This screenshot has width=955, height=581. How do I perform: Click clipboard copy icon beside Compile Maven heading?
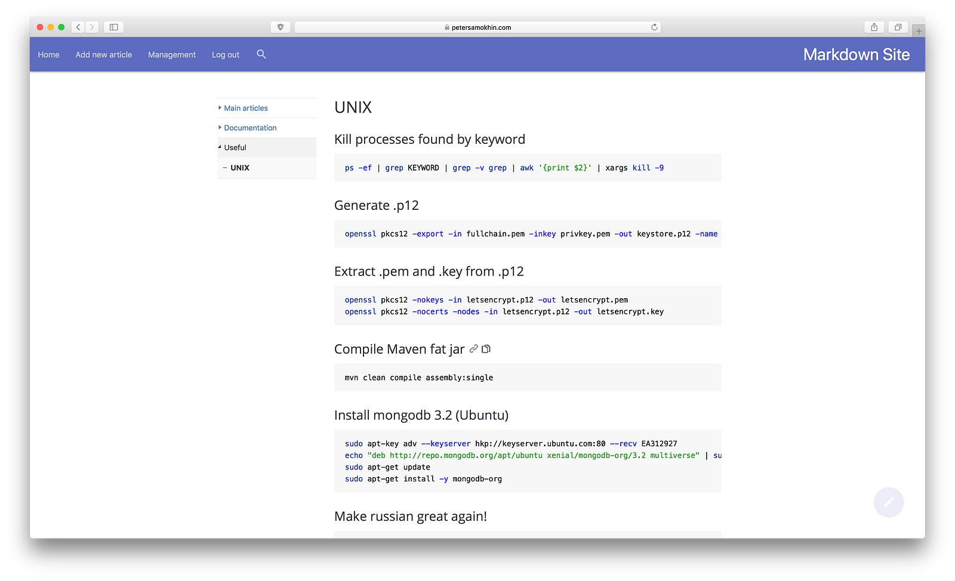pyautogui.click(x=486, y=349)
